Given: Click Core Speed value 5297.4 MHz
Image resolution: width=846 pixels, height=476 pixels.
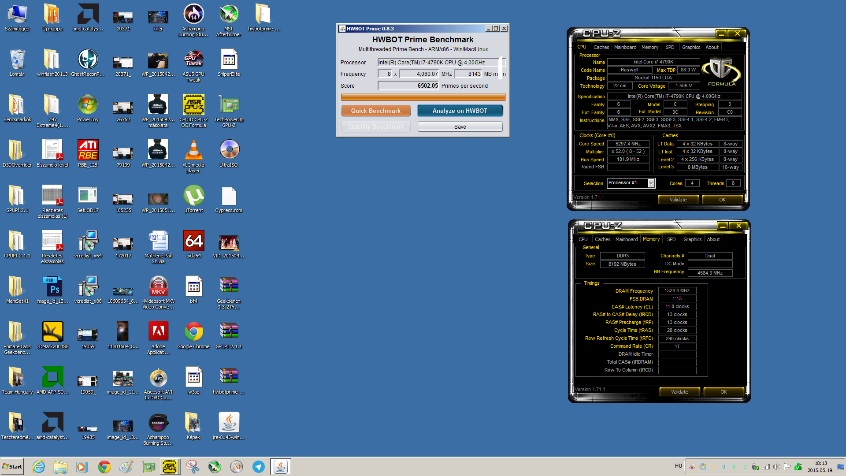Looking at the screenshot, I should 628,144.
